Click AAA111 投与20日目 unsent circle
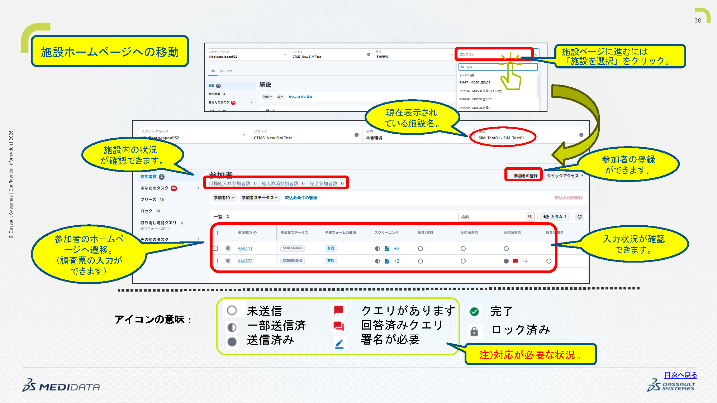717x403 pixels. click(506, 249)
